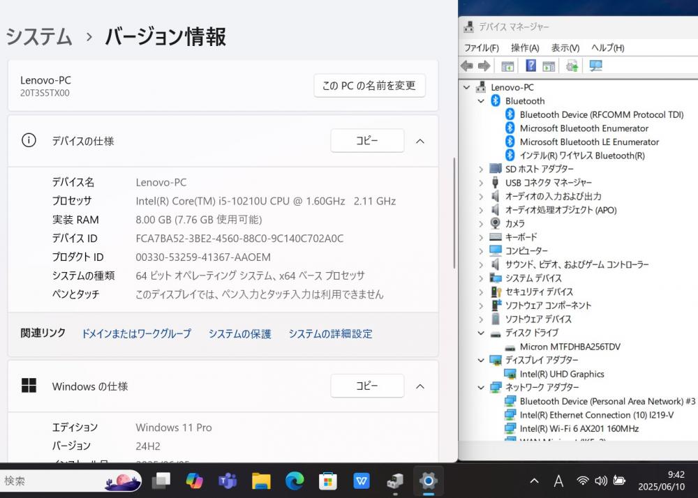The height and width of the screenshot is (498, 698).
Task: Open Microsoft Store from the taskbar
Action: (328, 481)
